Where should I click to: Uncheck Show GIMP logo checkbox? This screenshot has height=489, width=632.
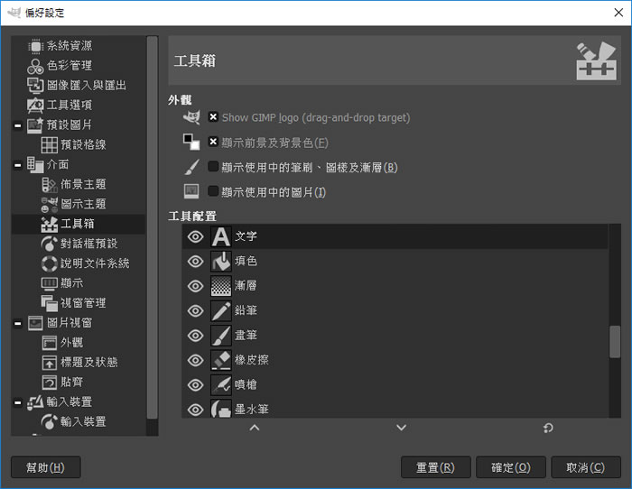click(213, 116)
